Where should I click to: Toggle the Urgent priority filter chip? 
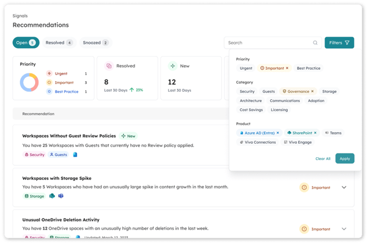(246, 69)
